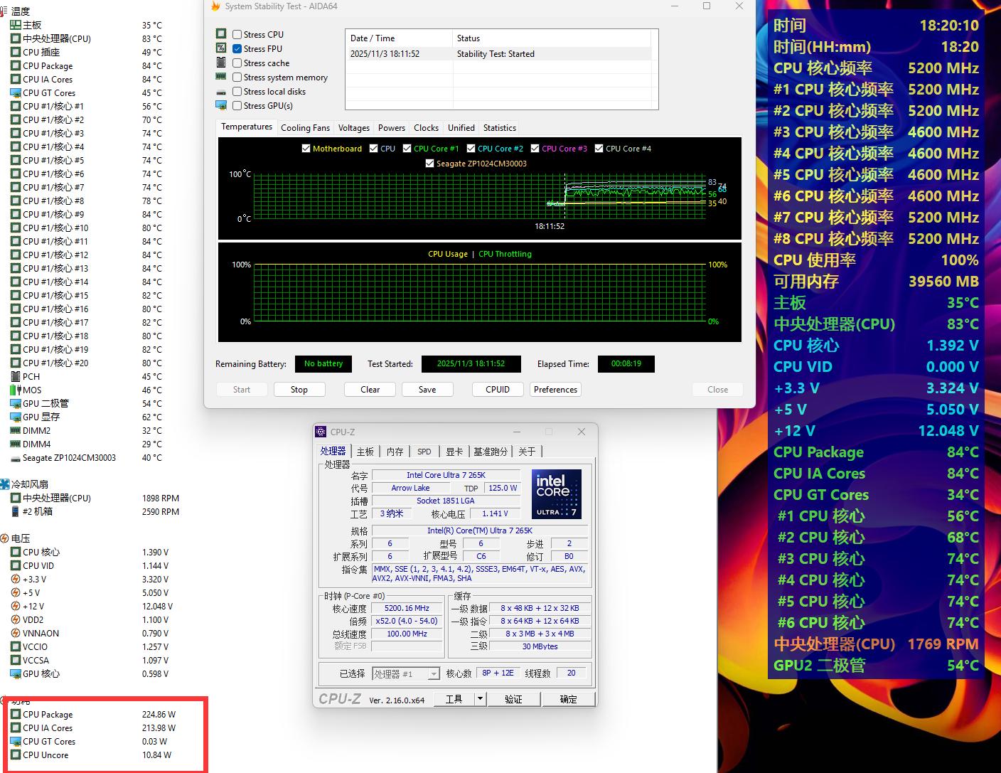Image resolution: width=1001 pixels, height=773 pixels.
Task: Click the 名字 field showing Intel Core Ultra 7 265K
Action: [x=446, y=475]
